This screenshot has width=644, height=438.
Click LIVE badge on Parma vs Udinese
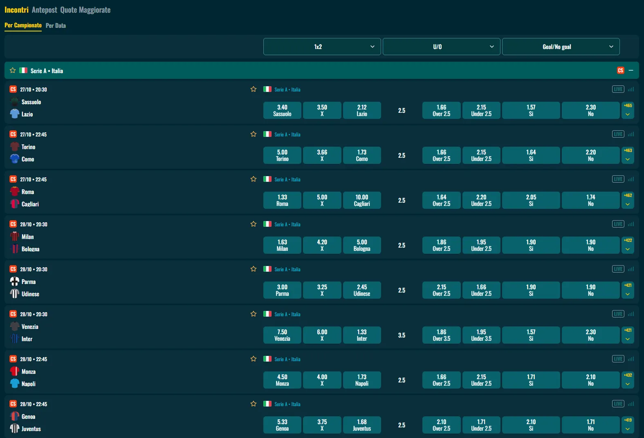pyautogui.click(x=618, y=269)
